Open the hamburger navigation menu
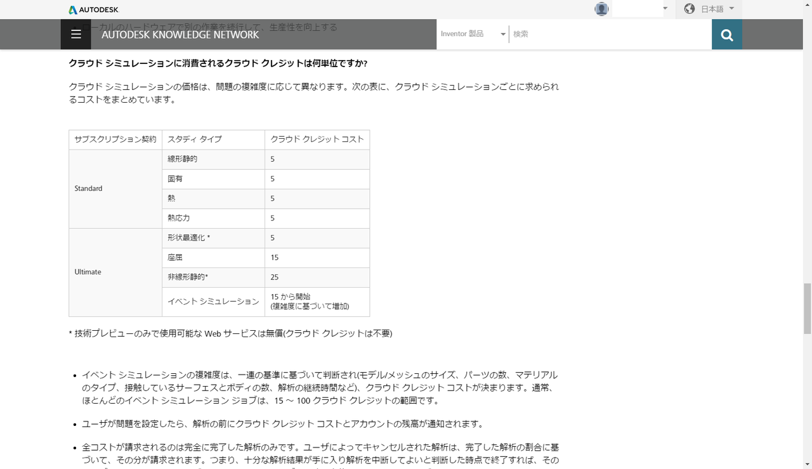This screenshot has width=812, height=469. pyautogui.click(x=76, y=34)
